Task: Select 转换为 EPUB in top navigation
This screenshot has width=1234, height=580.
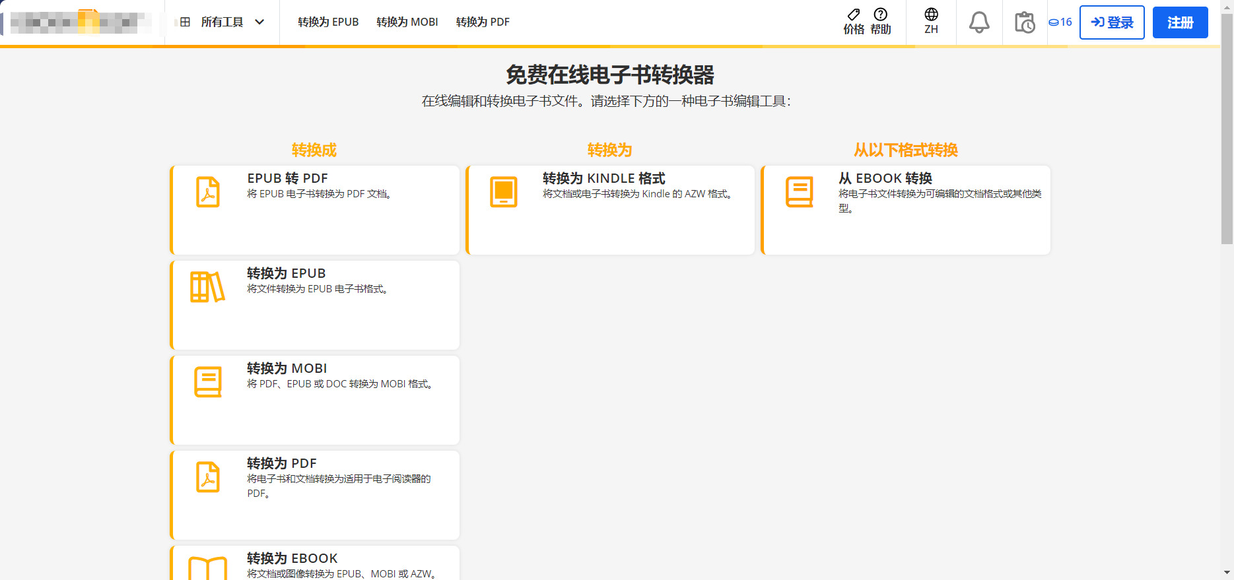Action: click(x=328, y=22)
